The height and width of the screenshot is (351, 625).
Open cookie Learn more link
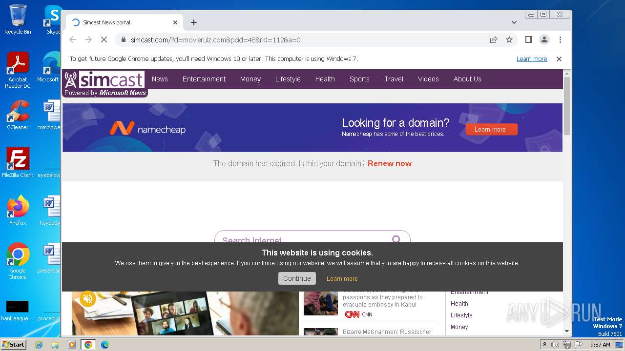point(342,279)
